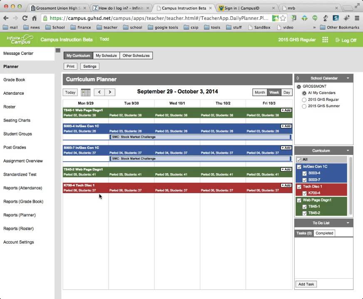Collapse the Curriculum panel dropdown arrow
The width and height of the screenshot is (363, 299).
tap(348, 151)
